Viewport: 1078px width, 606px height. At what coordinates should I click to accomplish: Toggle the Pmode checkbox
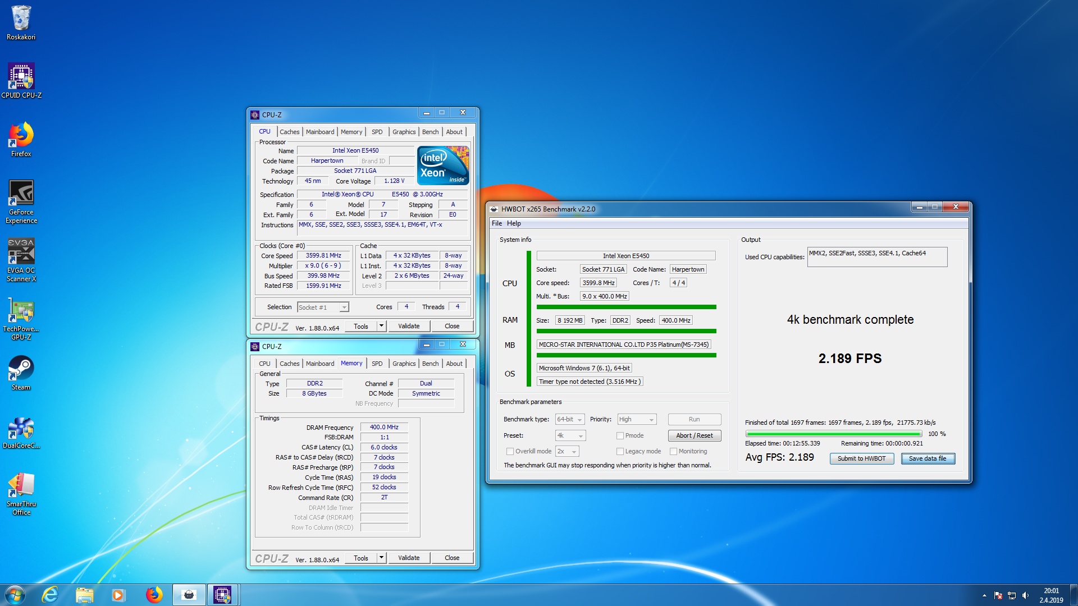(x=620, y=435)
